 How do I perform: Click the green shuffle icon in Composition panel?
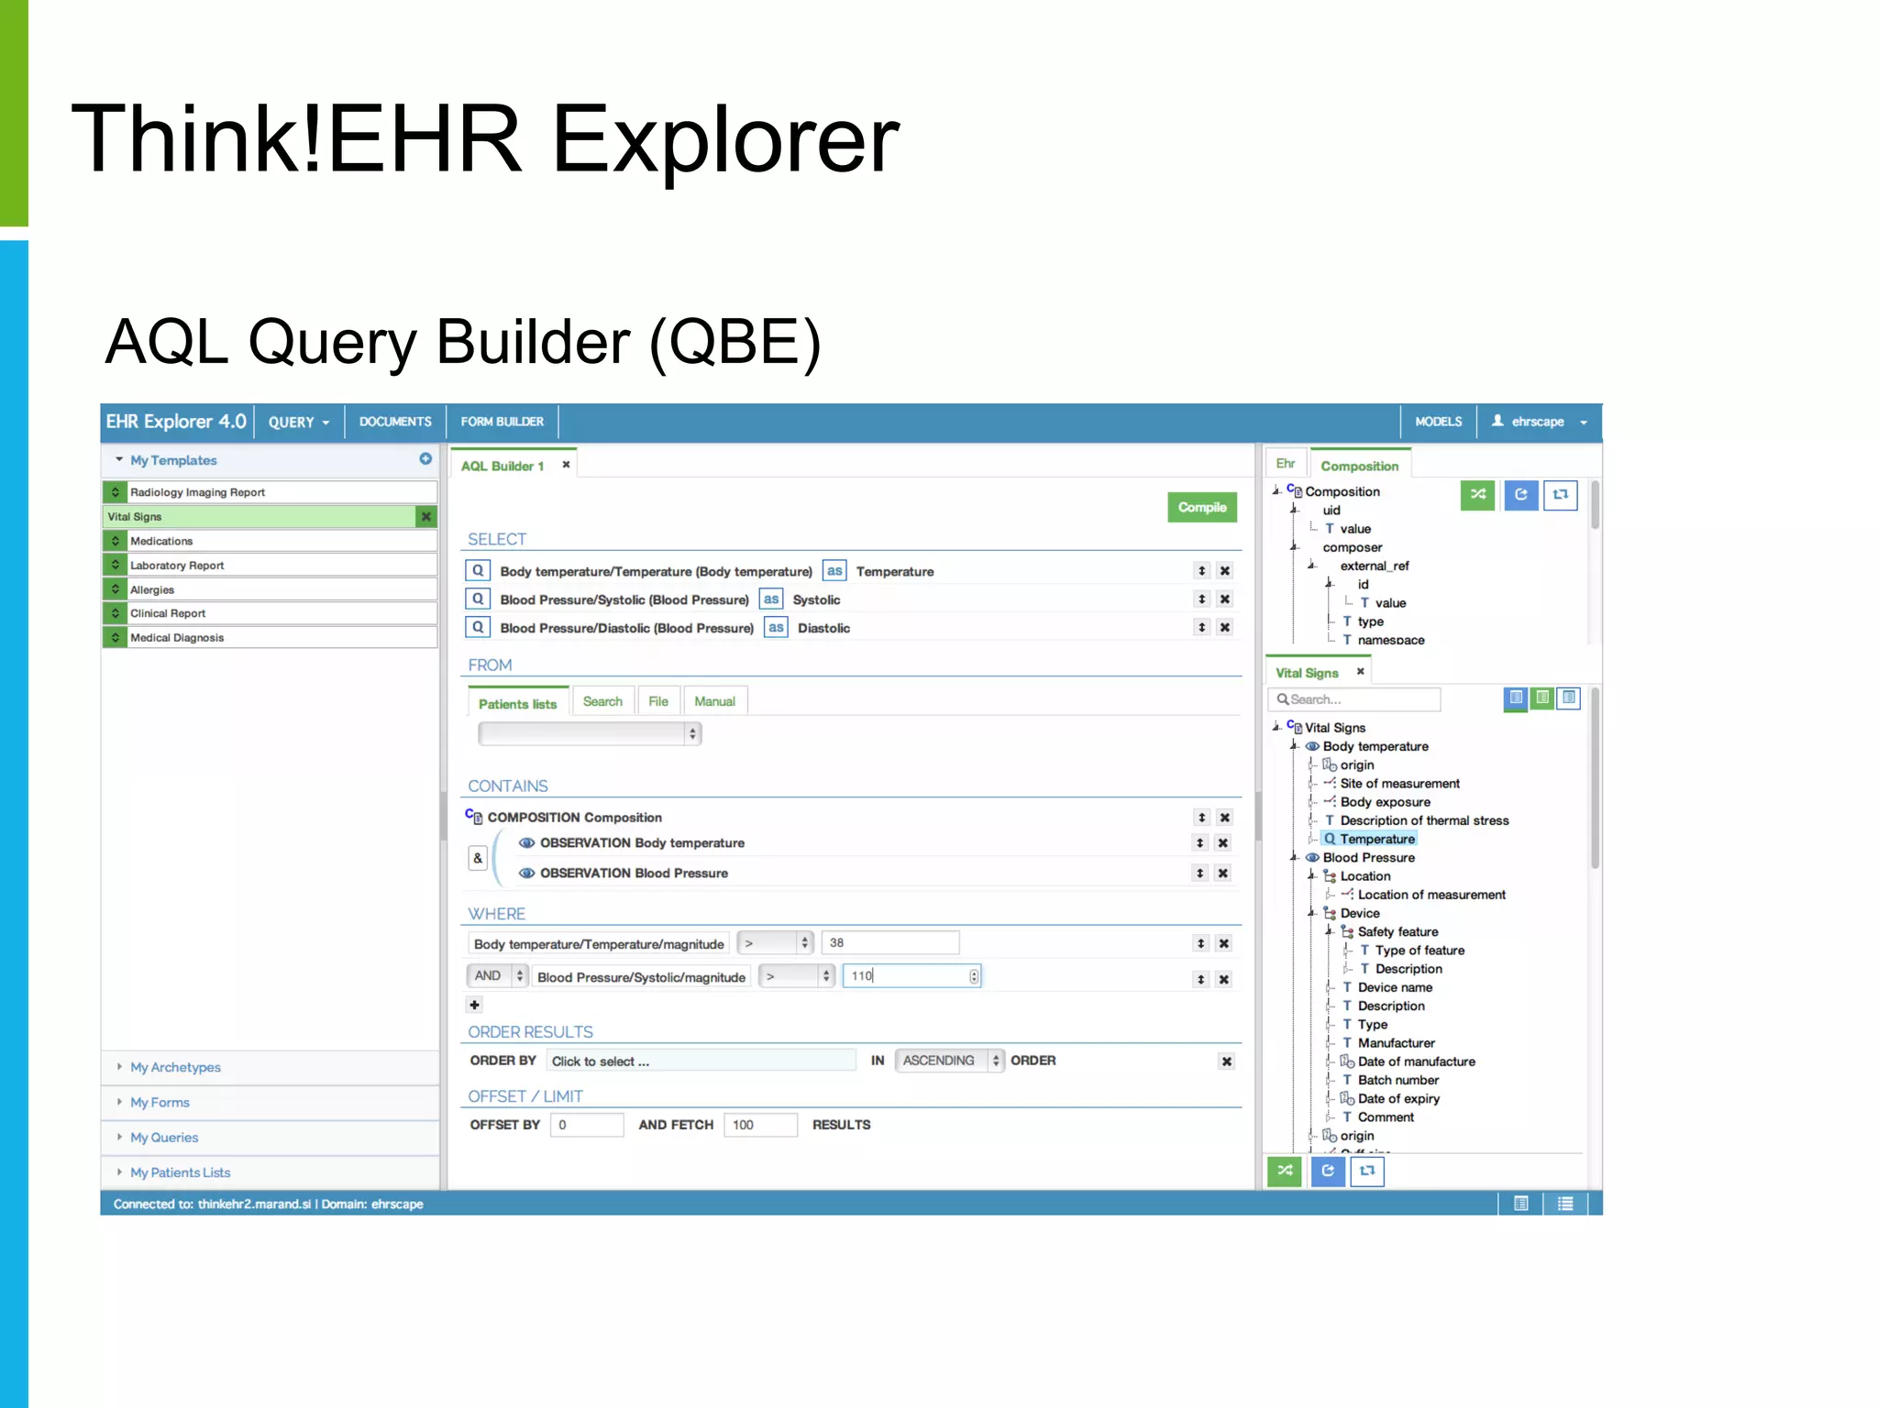coord(1477,495)
